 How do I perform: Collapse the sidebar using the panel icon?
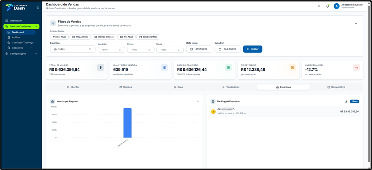click(x=38, y=8)
